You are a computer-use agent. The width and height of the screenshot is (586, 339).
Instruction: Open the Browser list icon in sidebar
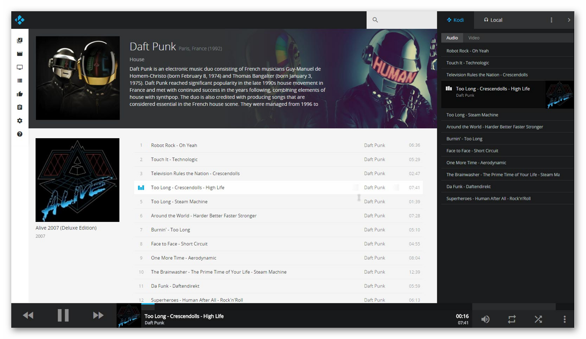[20, 81]
